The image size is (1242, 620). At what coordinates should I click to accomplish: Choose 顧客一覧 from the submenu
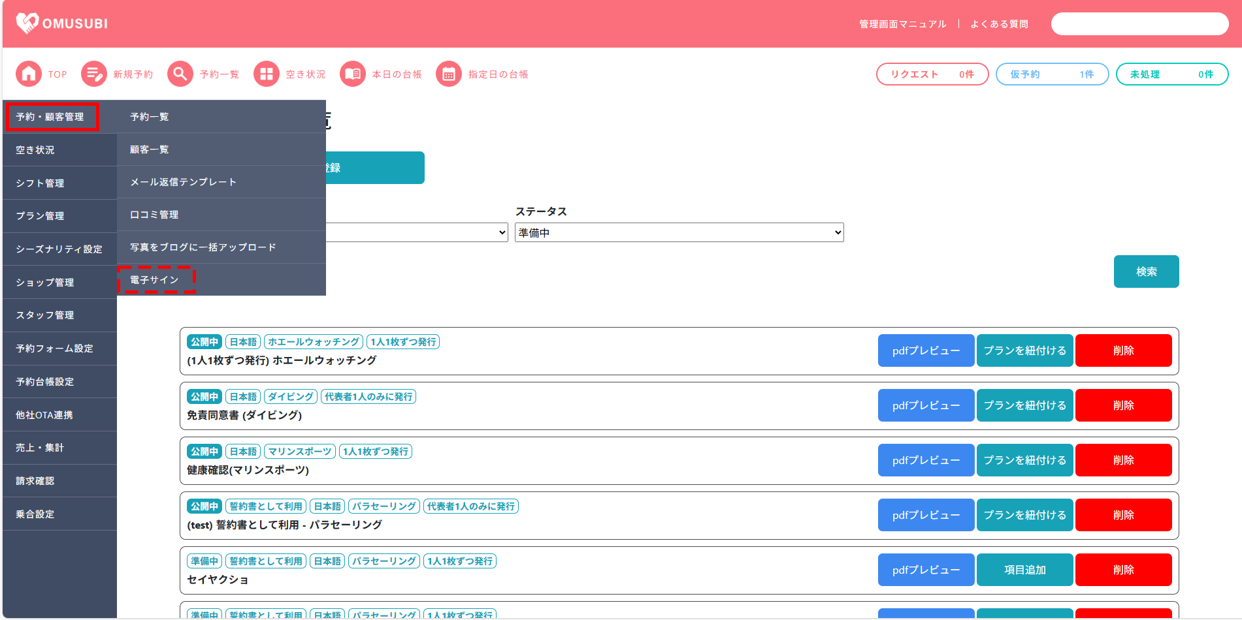(x=150, y=149)
